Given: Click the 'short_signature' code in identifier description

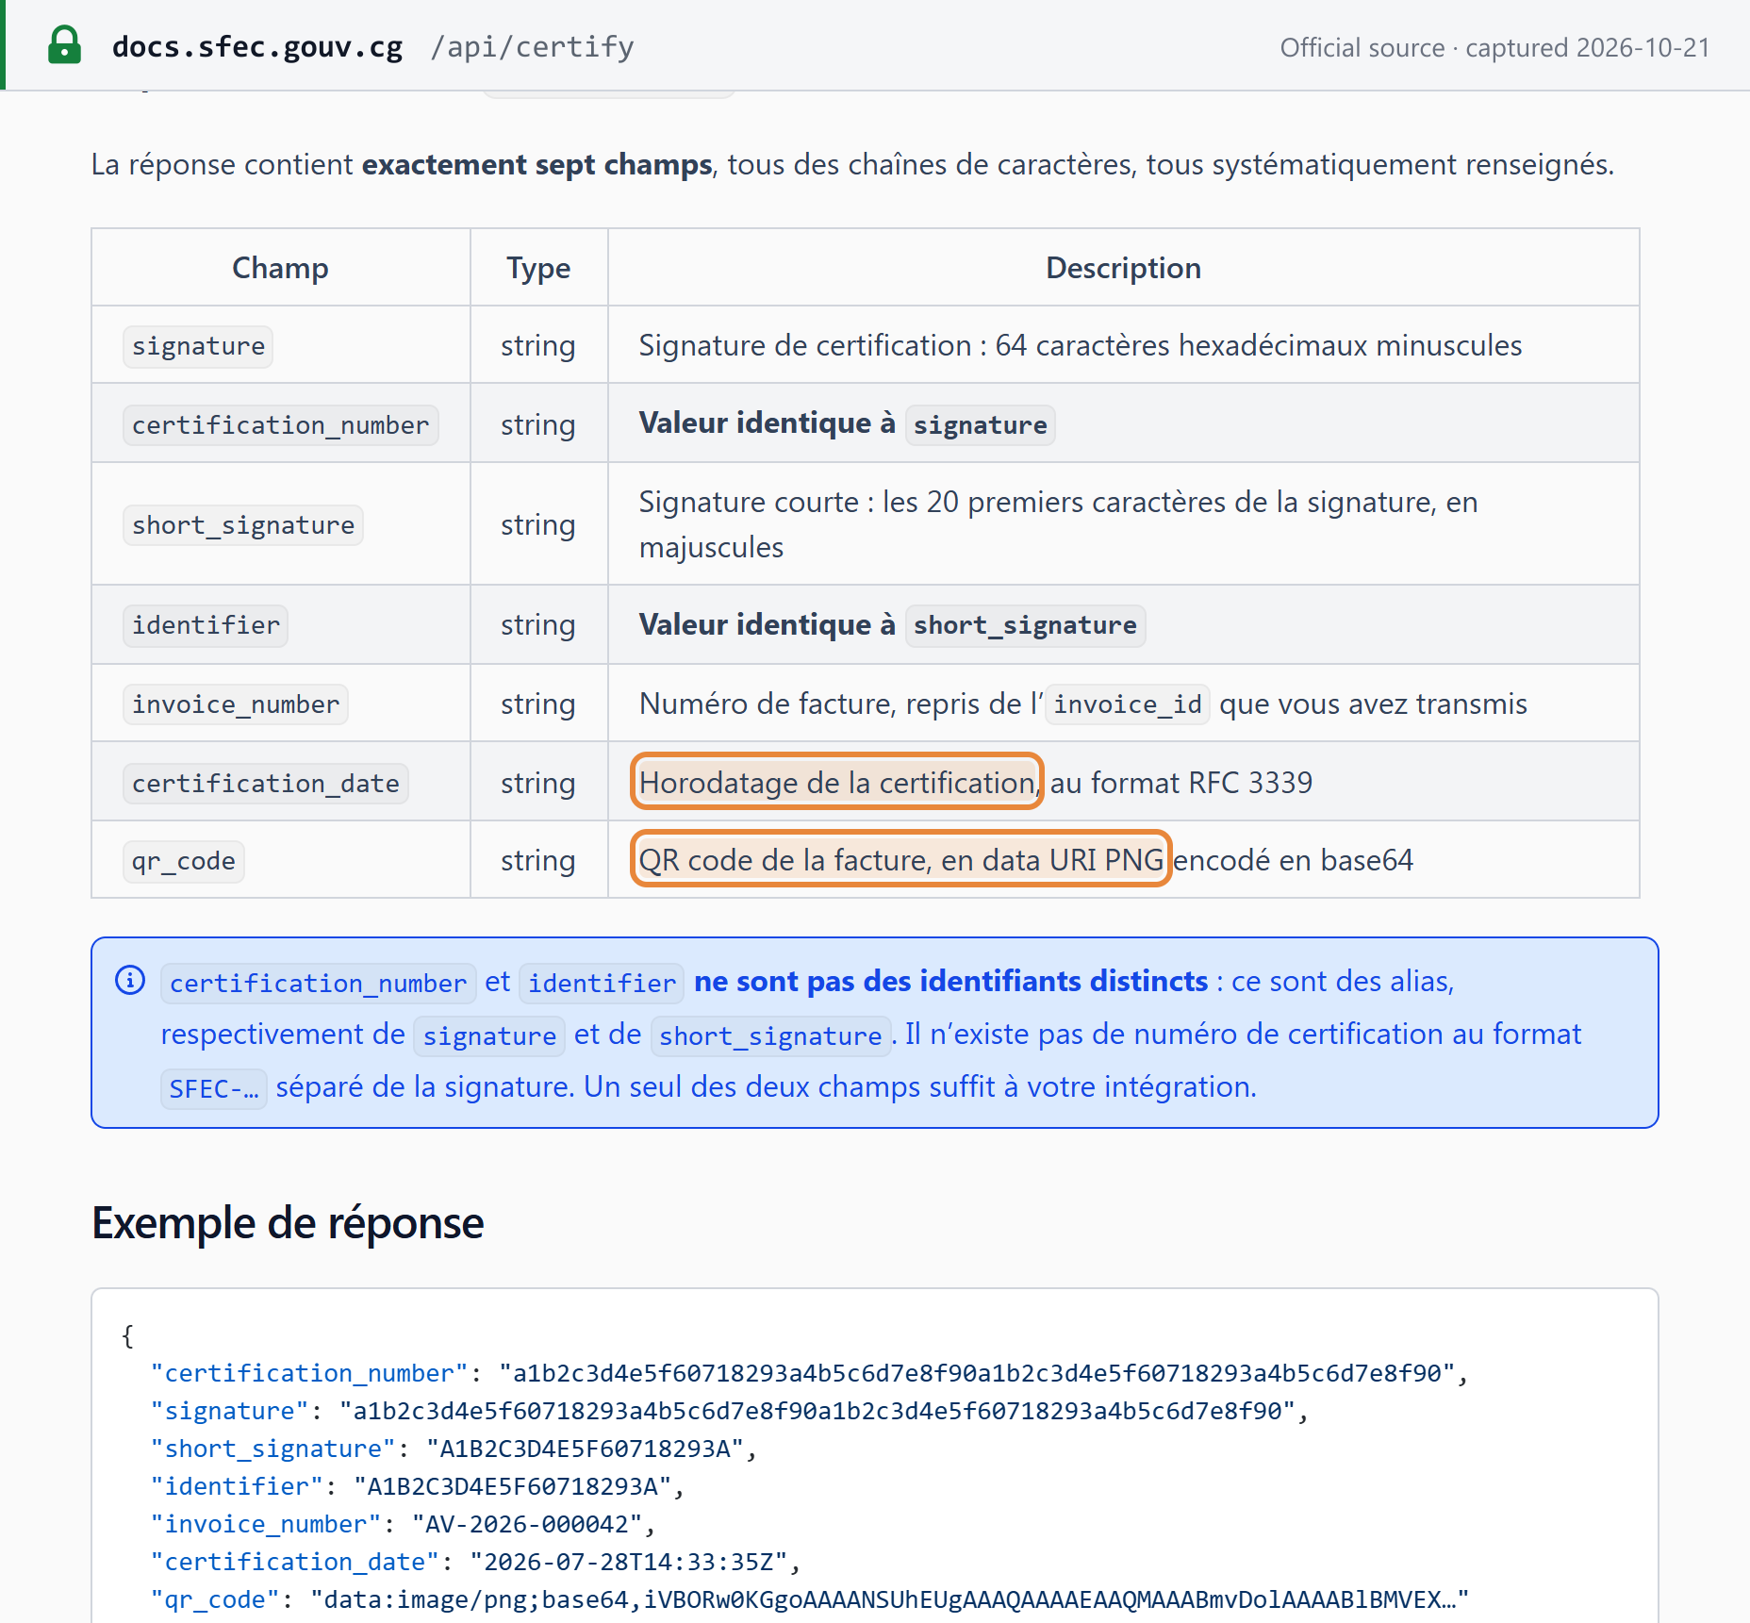Looking at the screenshot, I should (x=1026, y=625).
